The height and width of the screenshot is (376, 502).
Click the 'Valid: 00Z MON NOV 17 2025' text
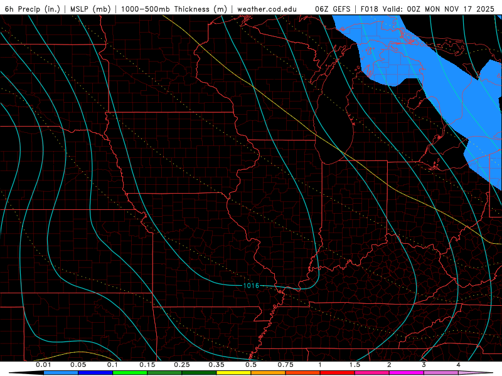click(x=438, y=9)
